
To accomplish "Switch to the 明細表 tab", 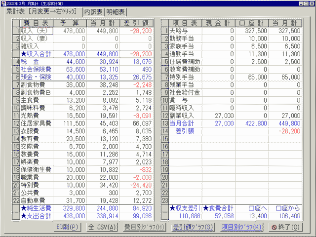I will tap(116, 12).
